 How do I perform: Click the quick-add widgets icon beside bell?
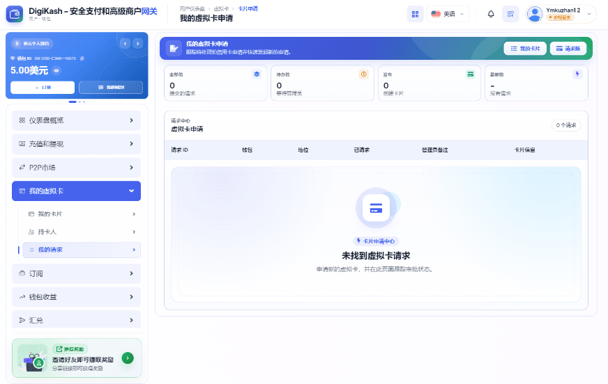(510, 15)
